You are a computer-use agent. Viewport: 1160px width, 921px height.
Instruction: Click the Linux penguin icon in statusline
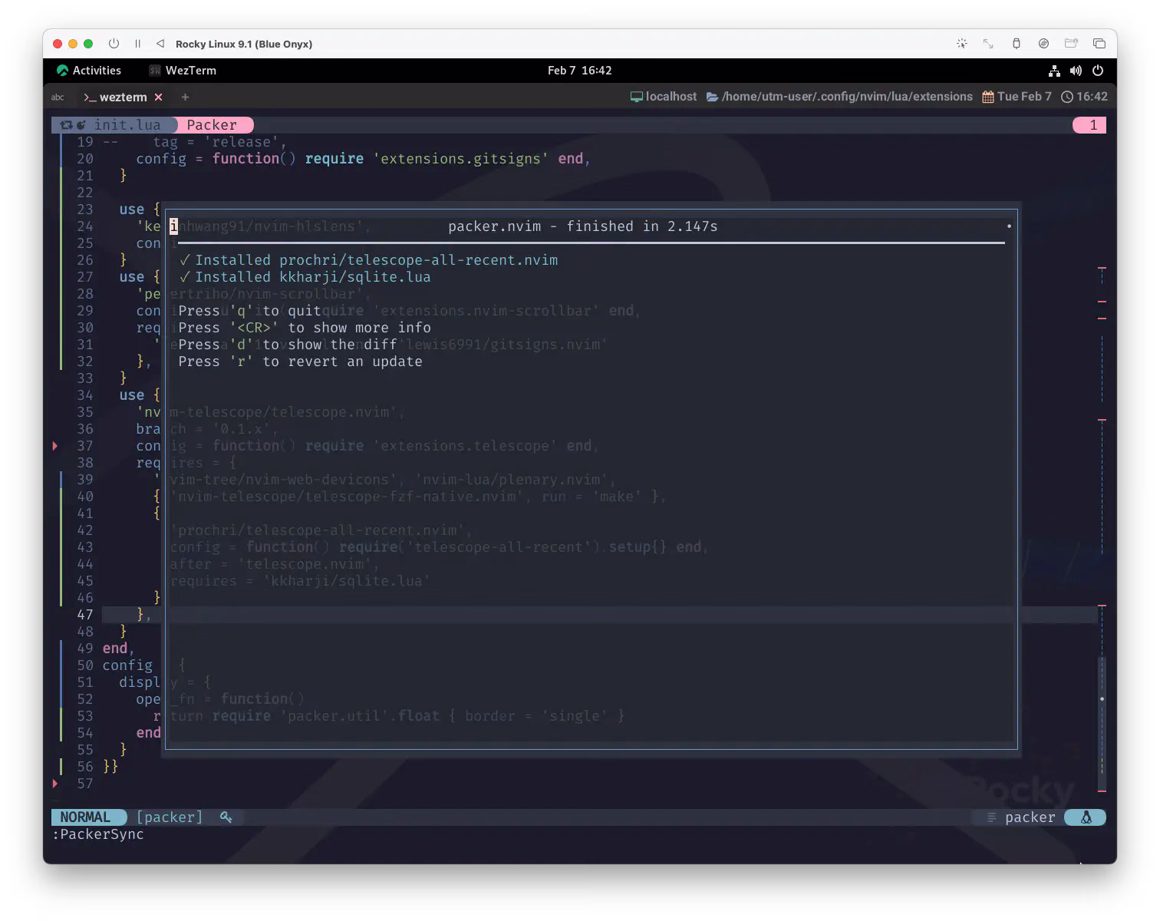[1086, 817]
